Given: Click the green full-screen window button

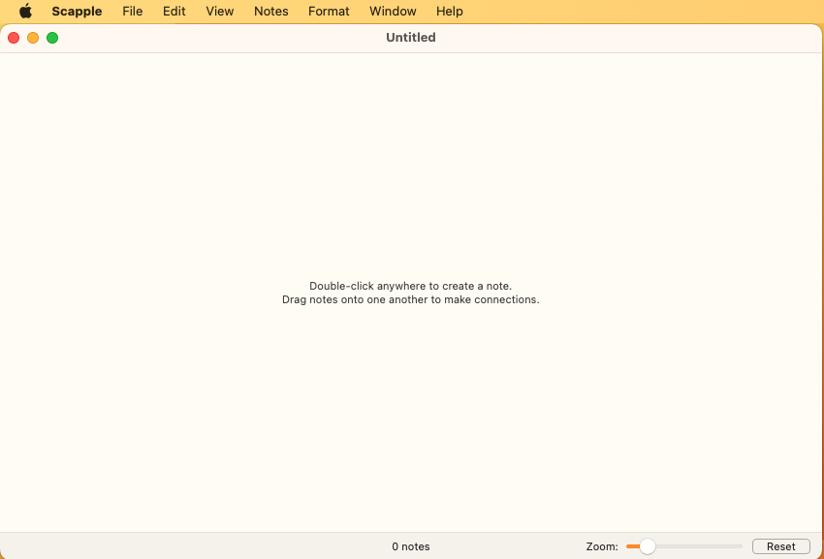Looking at the screenshot, I should (x=52, y=38).
